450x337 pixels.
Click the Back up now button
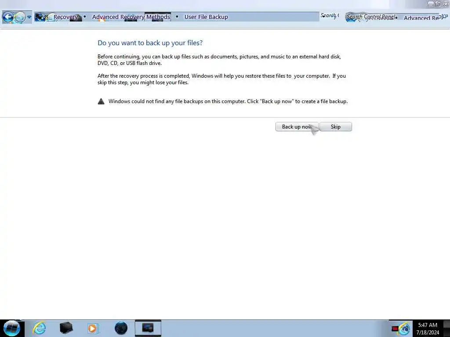point(297,127)
